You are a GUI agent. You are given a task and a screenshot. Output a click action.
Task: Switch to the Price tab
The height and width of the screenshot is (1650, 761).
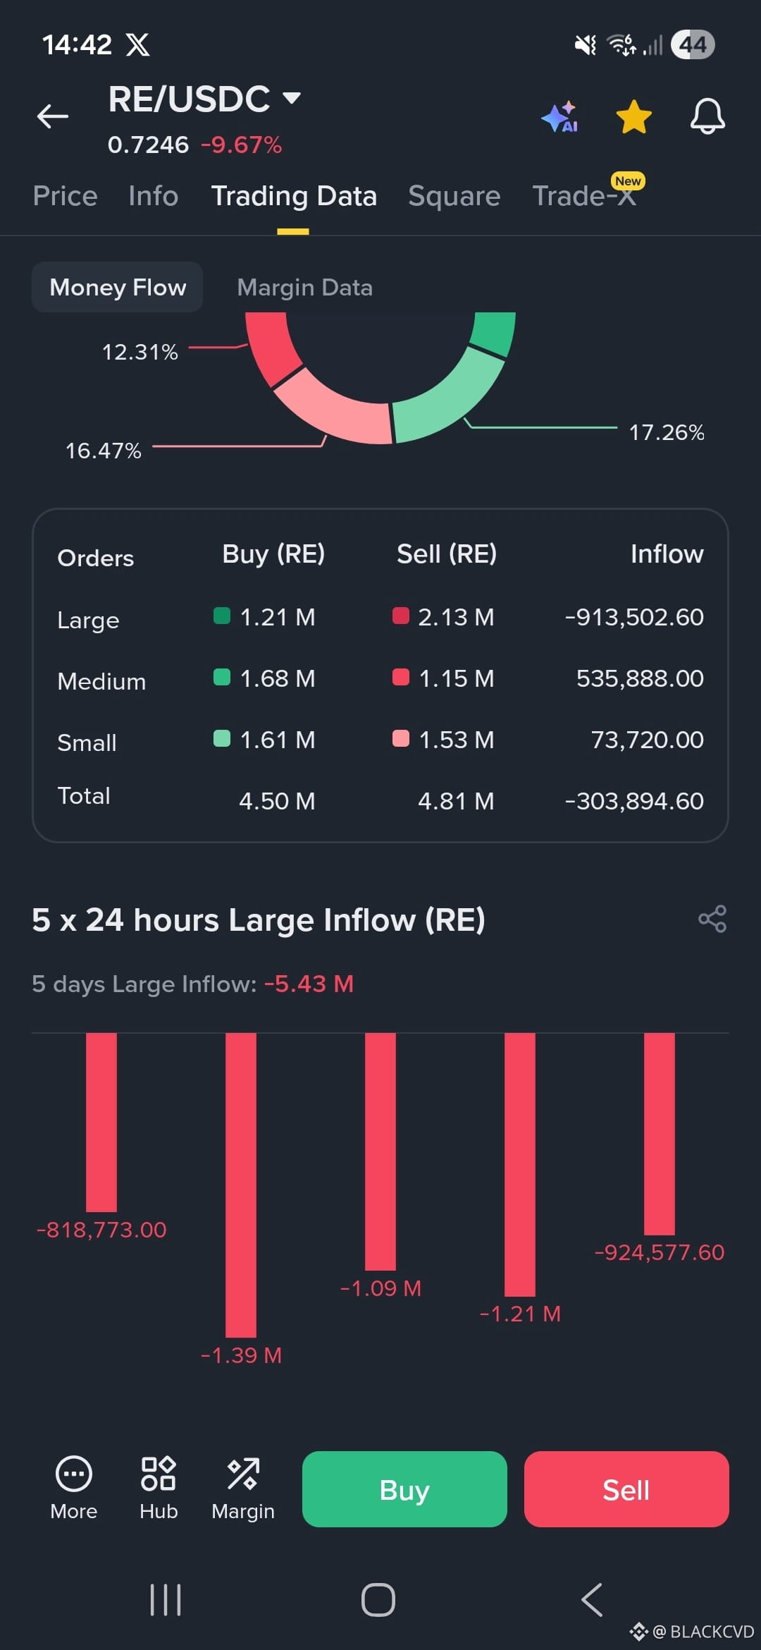[66, 196]
